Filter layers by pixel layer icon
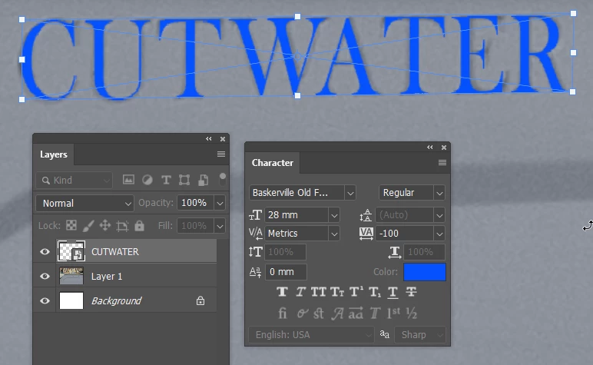This screenshot has height=365, width=593. tap(128, 180)
